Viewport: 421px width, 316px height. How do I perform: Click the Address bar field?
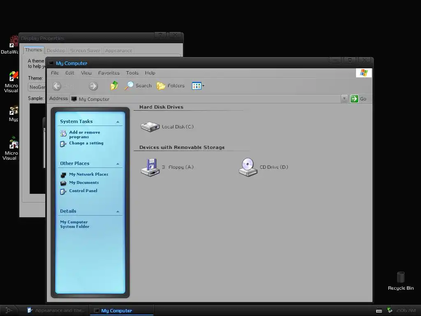pyautogui.click(x=206, y=99)
